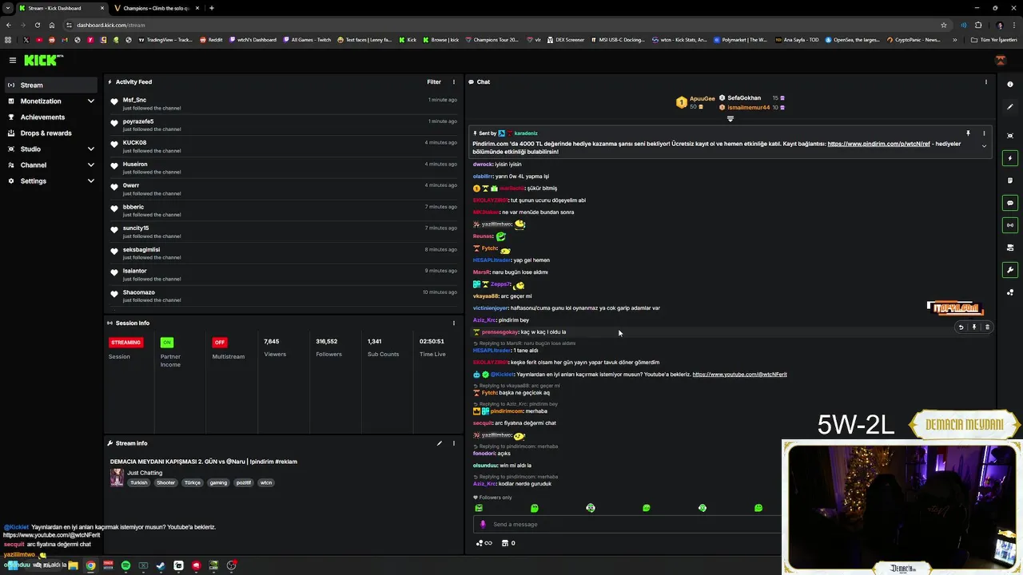This screenshot has height=575, width=1023.
Task: Open Stream info three-dot options
Action: tap(454, 443)
